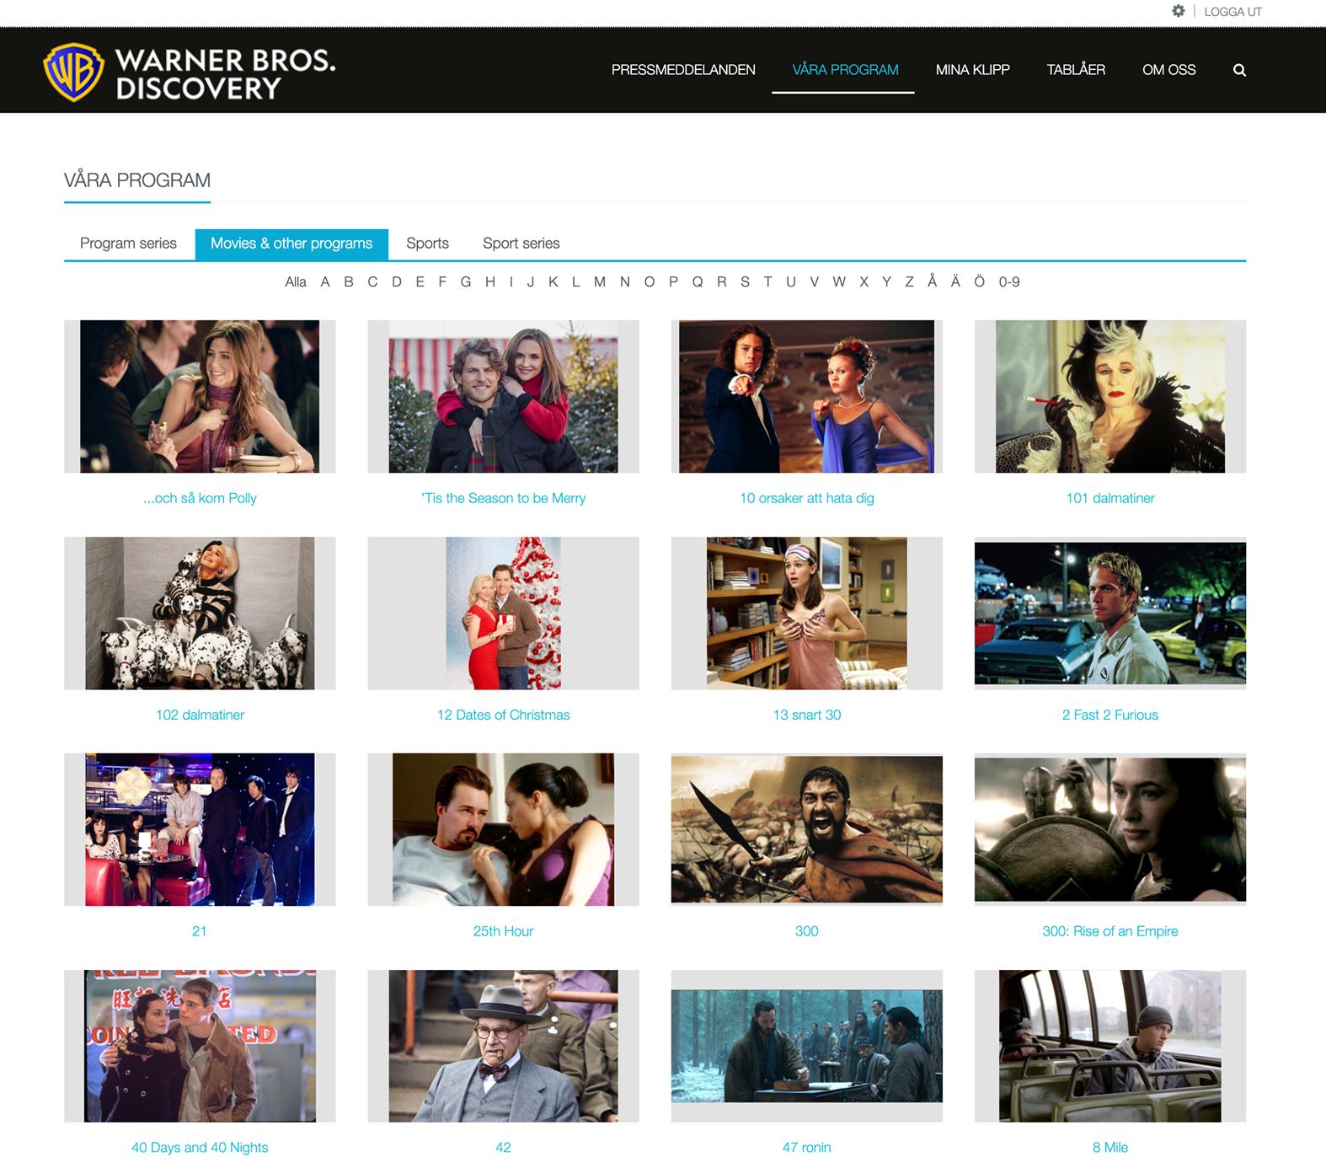Select VÅRA PROGRAM in navigation

(845, 70)
